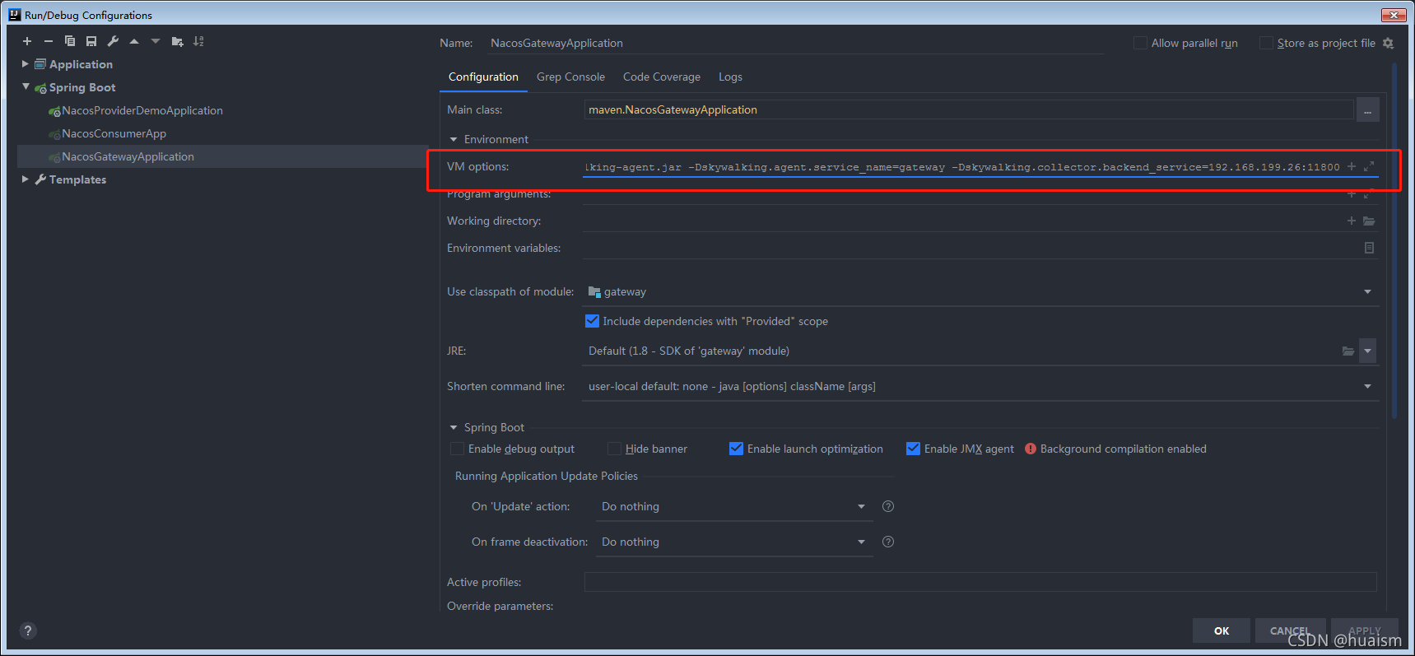Switch to Logs tab
Screen dimensions: 1415x656
tap(730, 77)
